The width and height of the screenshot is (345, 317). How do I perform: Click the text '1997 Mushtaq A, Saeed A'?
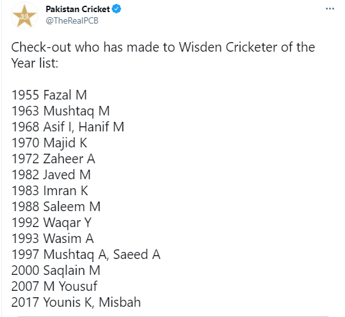tap(86, 254)
